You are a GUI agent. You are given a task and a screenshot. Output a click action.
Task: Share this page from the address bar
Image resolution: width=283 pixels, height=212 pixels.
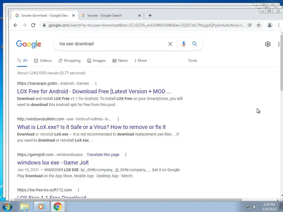pos(250,25)
